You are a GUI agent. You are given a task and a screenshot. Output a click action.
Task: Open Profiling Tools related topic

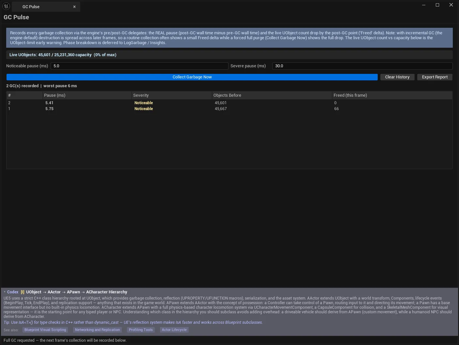pos(141,330)
